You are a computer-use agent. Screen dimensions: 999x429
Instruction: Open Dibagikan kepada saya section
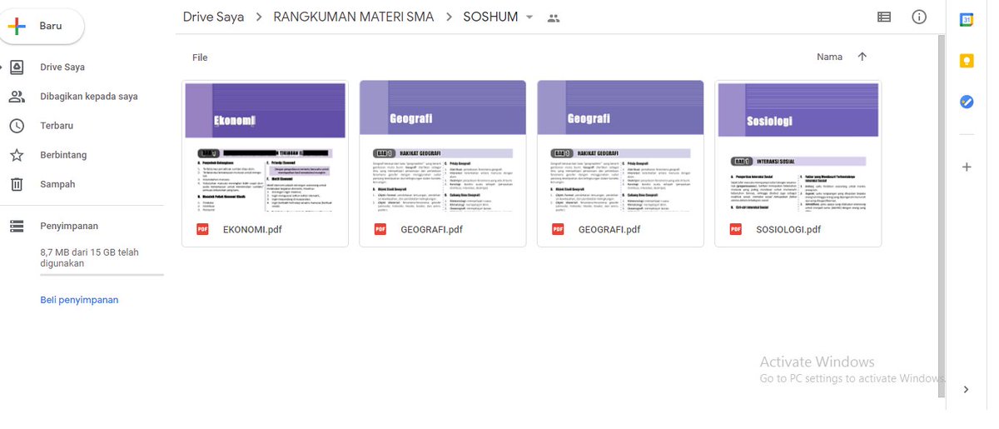[89, 97]
